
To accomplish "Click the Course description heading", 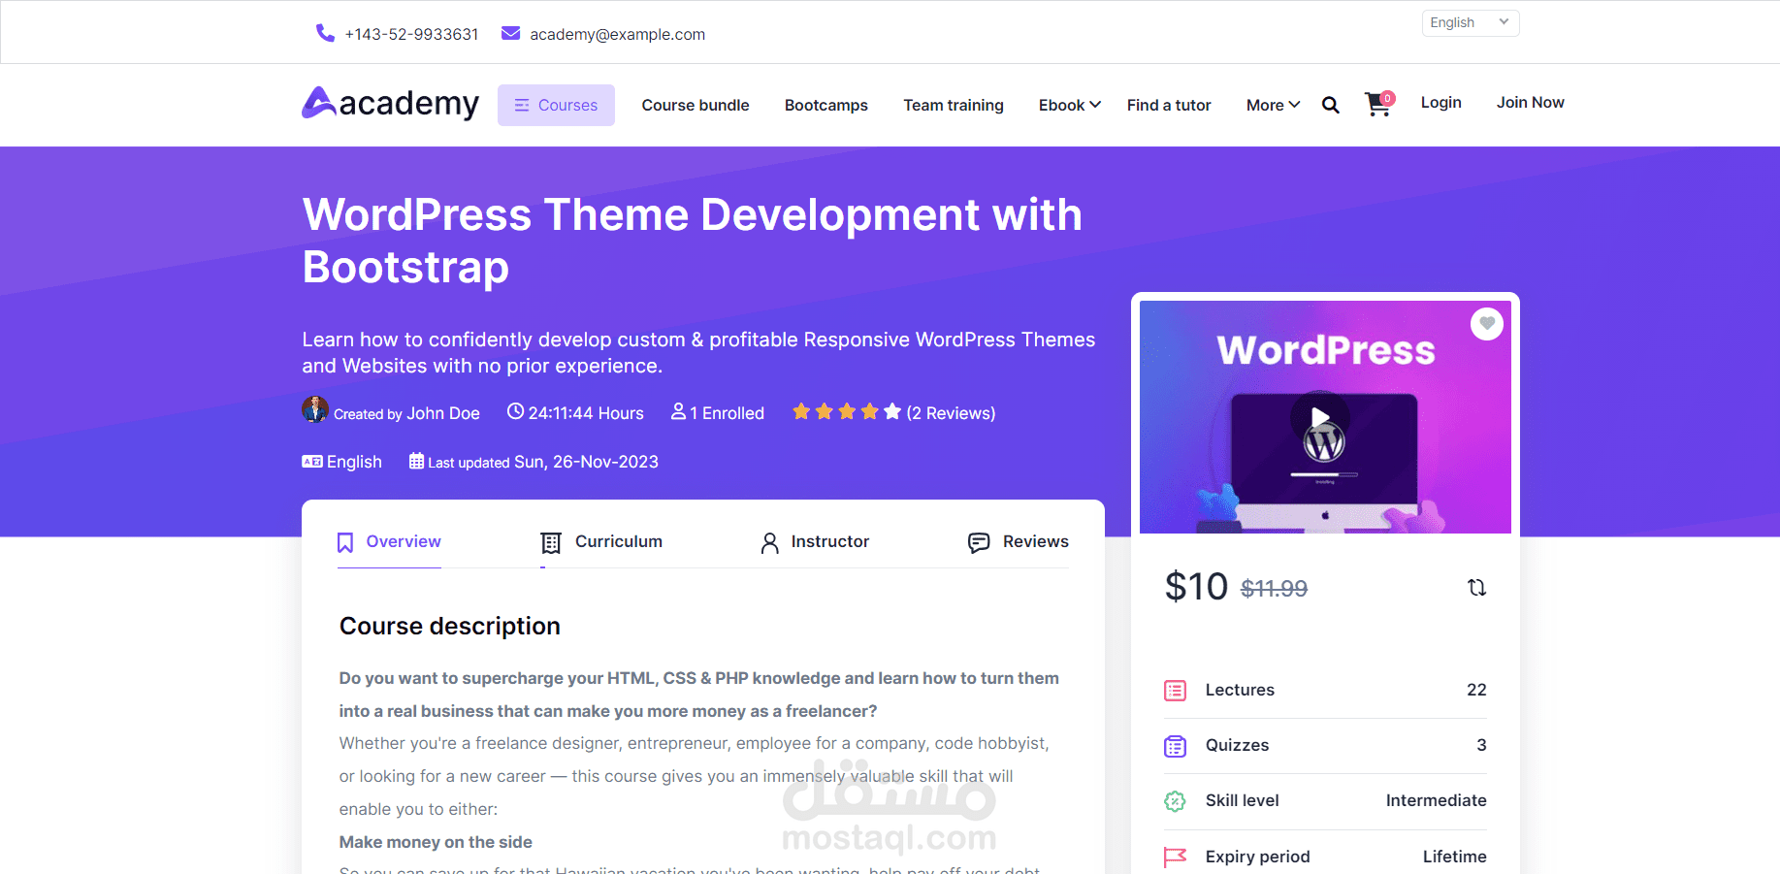I will pyautogui.click(x=450, y=627).
